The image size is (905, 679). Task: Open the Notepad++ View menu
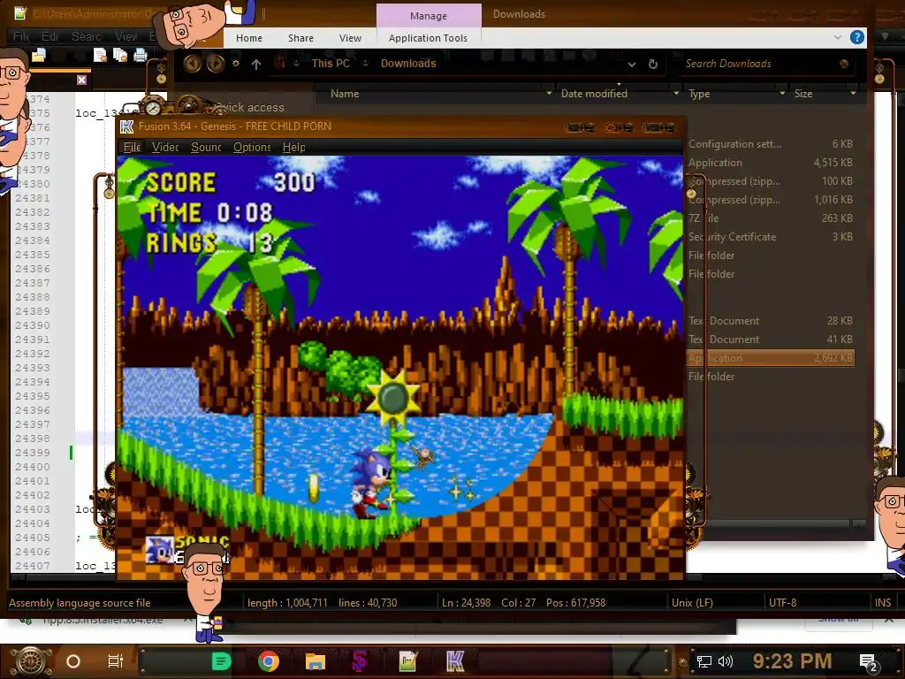point(125,36)
